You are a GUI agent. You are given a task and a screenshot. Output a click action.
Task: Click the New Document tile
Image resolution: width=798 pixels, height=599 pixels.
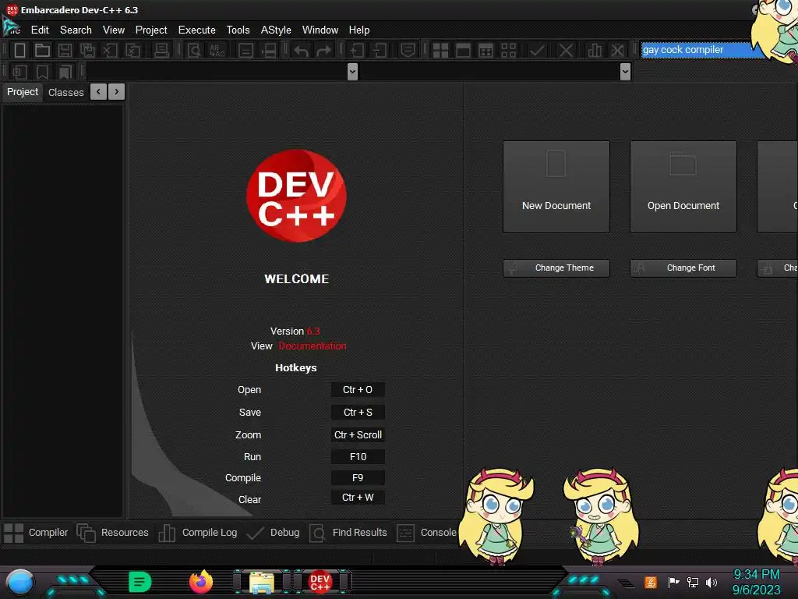click(556, 187)
